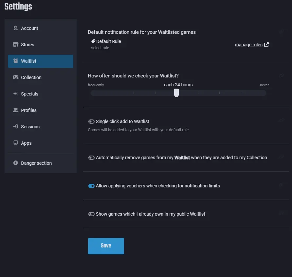The width and height of the screenshot is (292, 277).
Task: Click the Stores storefront icon
Action: pos(16,44)
